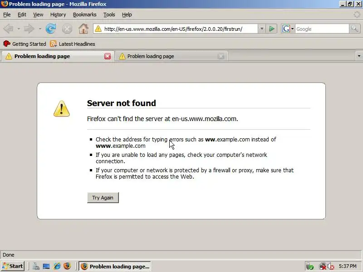
Task: Launch Internet Explorer from quick launch
Action: (57, 266)
